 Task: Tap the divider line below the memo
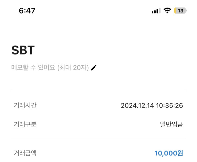[98, 91]
